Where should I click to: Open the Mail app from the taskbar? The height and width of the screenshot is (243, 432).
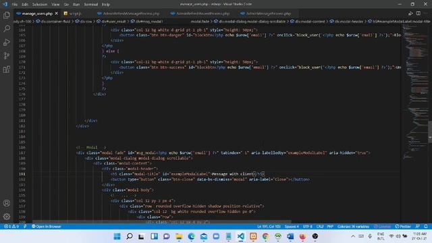pos(204,236)
